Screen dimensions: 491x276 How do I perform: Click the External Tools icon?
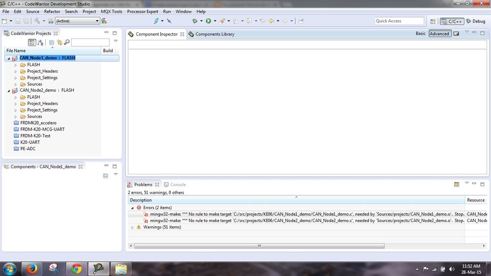(222, 21)
